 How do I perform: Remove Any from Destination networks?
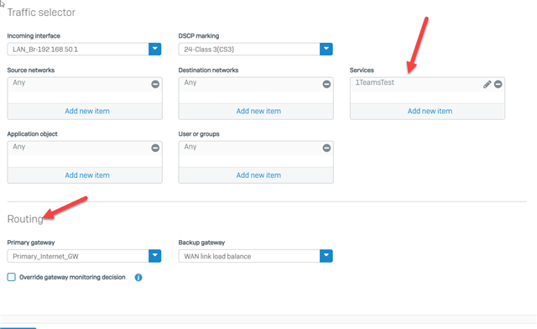click(326, 84)
